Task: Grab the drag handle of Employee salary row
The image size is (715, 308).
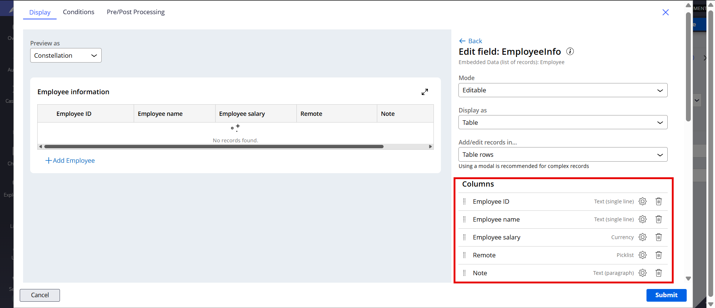Action: pyautogui.click(x=464, y=237)
